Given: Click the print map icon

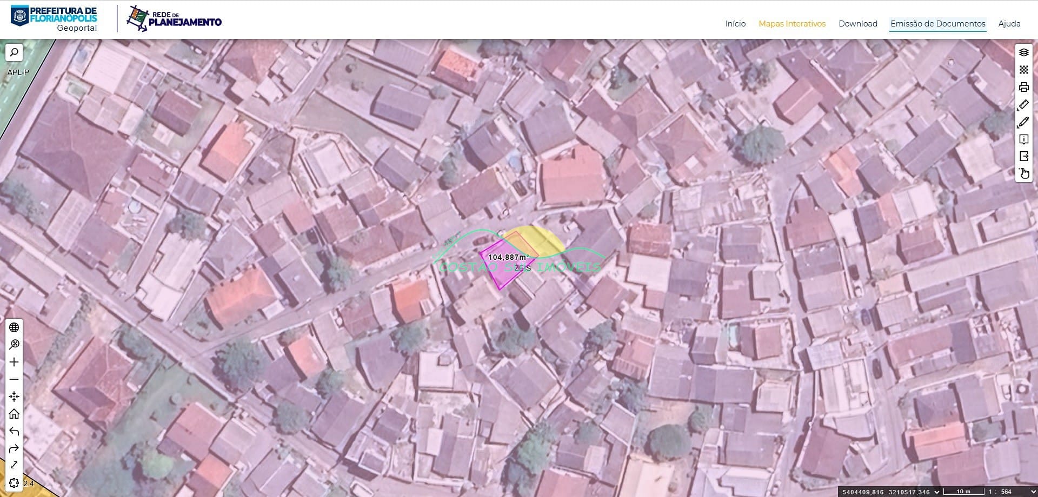Looking at the screenshot, I should 1023,87.
